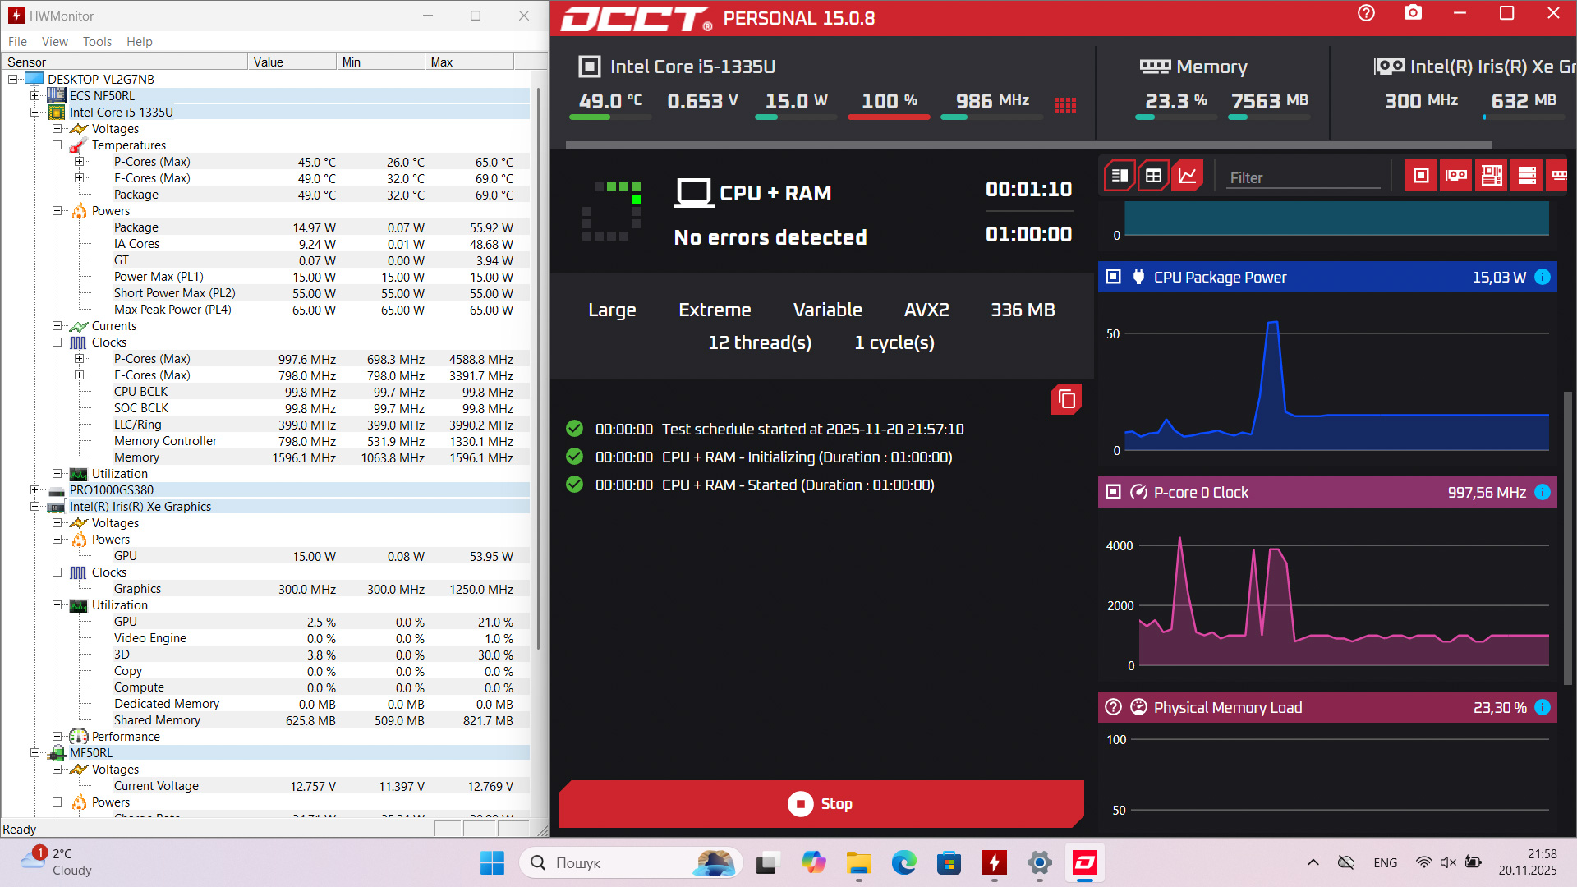This screenshot has height=887, width=1577.
Task: Click the CPU temperature 49.0 °C bar
Action: [610, 117]
